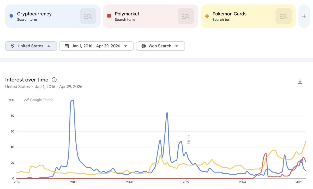Click the chart subtitle United States date range
Viewport: 313px width, 189px height.
click(x=44, y=87)
